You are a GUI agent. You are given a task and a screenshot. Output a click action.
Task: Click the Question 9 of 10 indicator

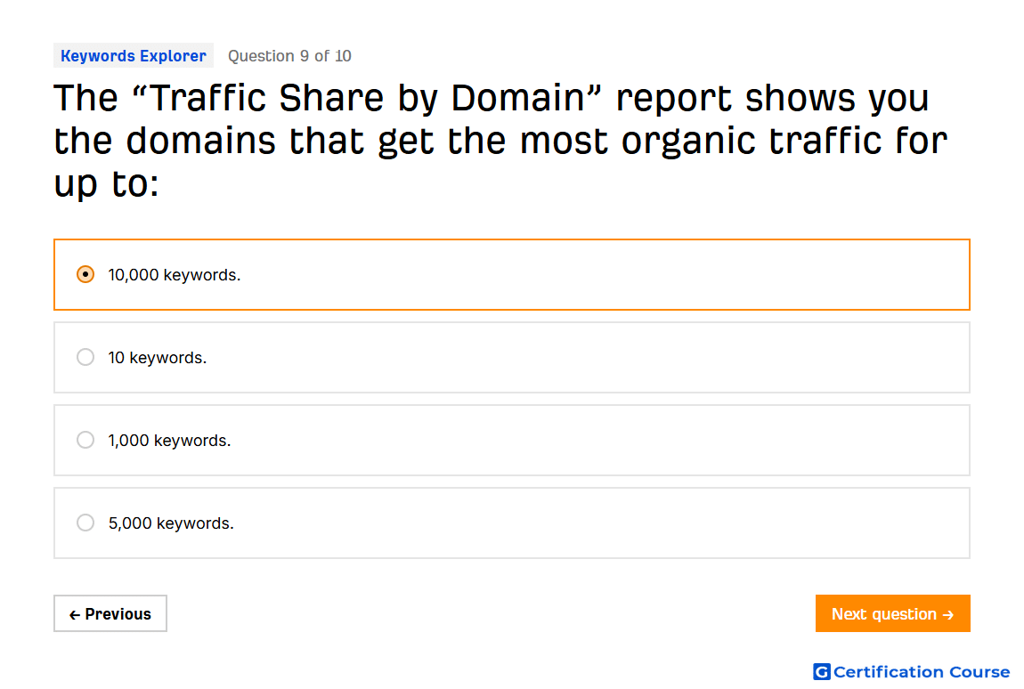[289, 56]
